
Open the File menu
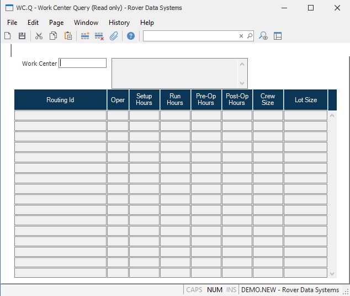(x=12, y=23)
